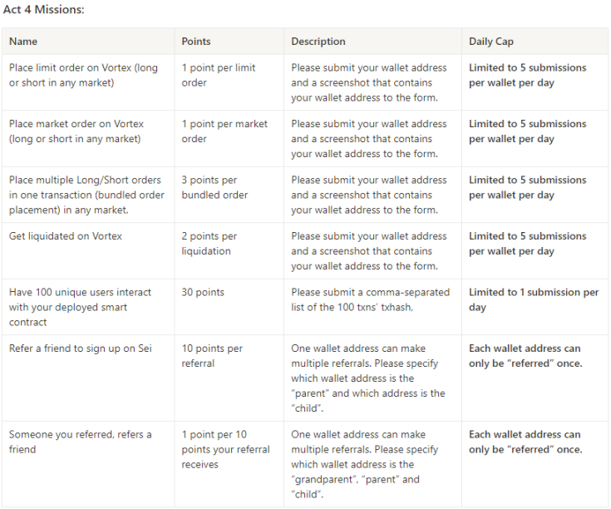Select the 'Place multiple Long/Short orders' cell

click(x=83, y=195)
